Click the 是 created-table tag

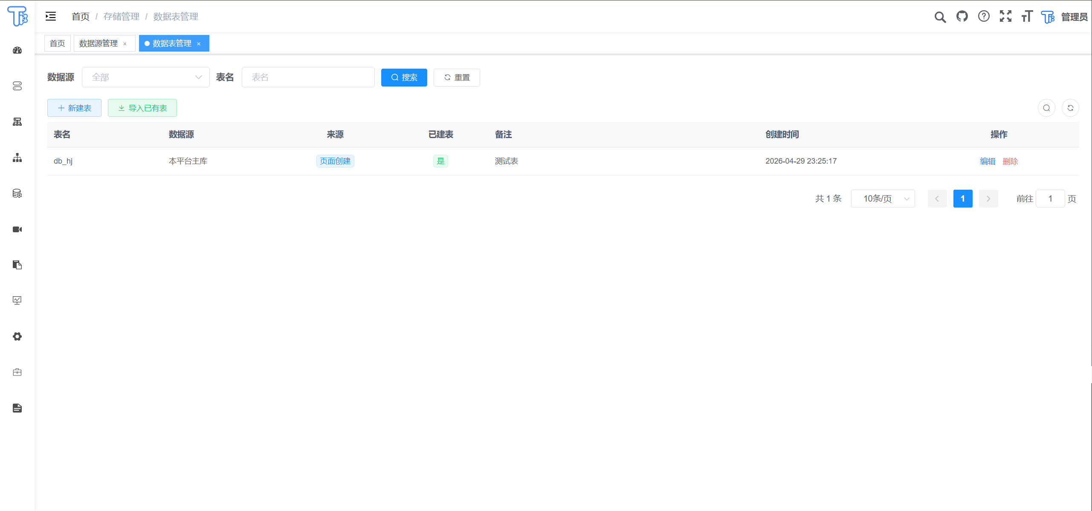(441, 161)
